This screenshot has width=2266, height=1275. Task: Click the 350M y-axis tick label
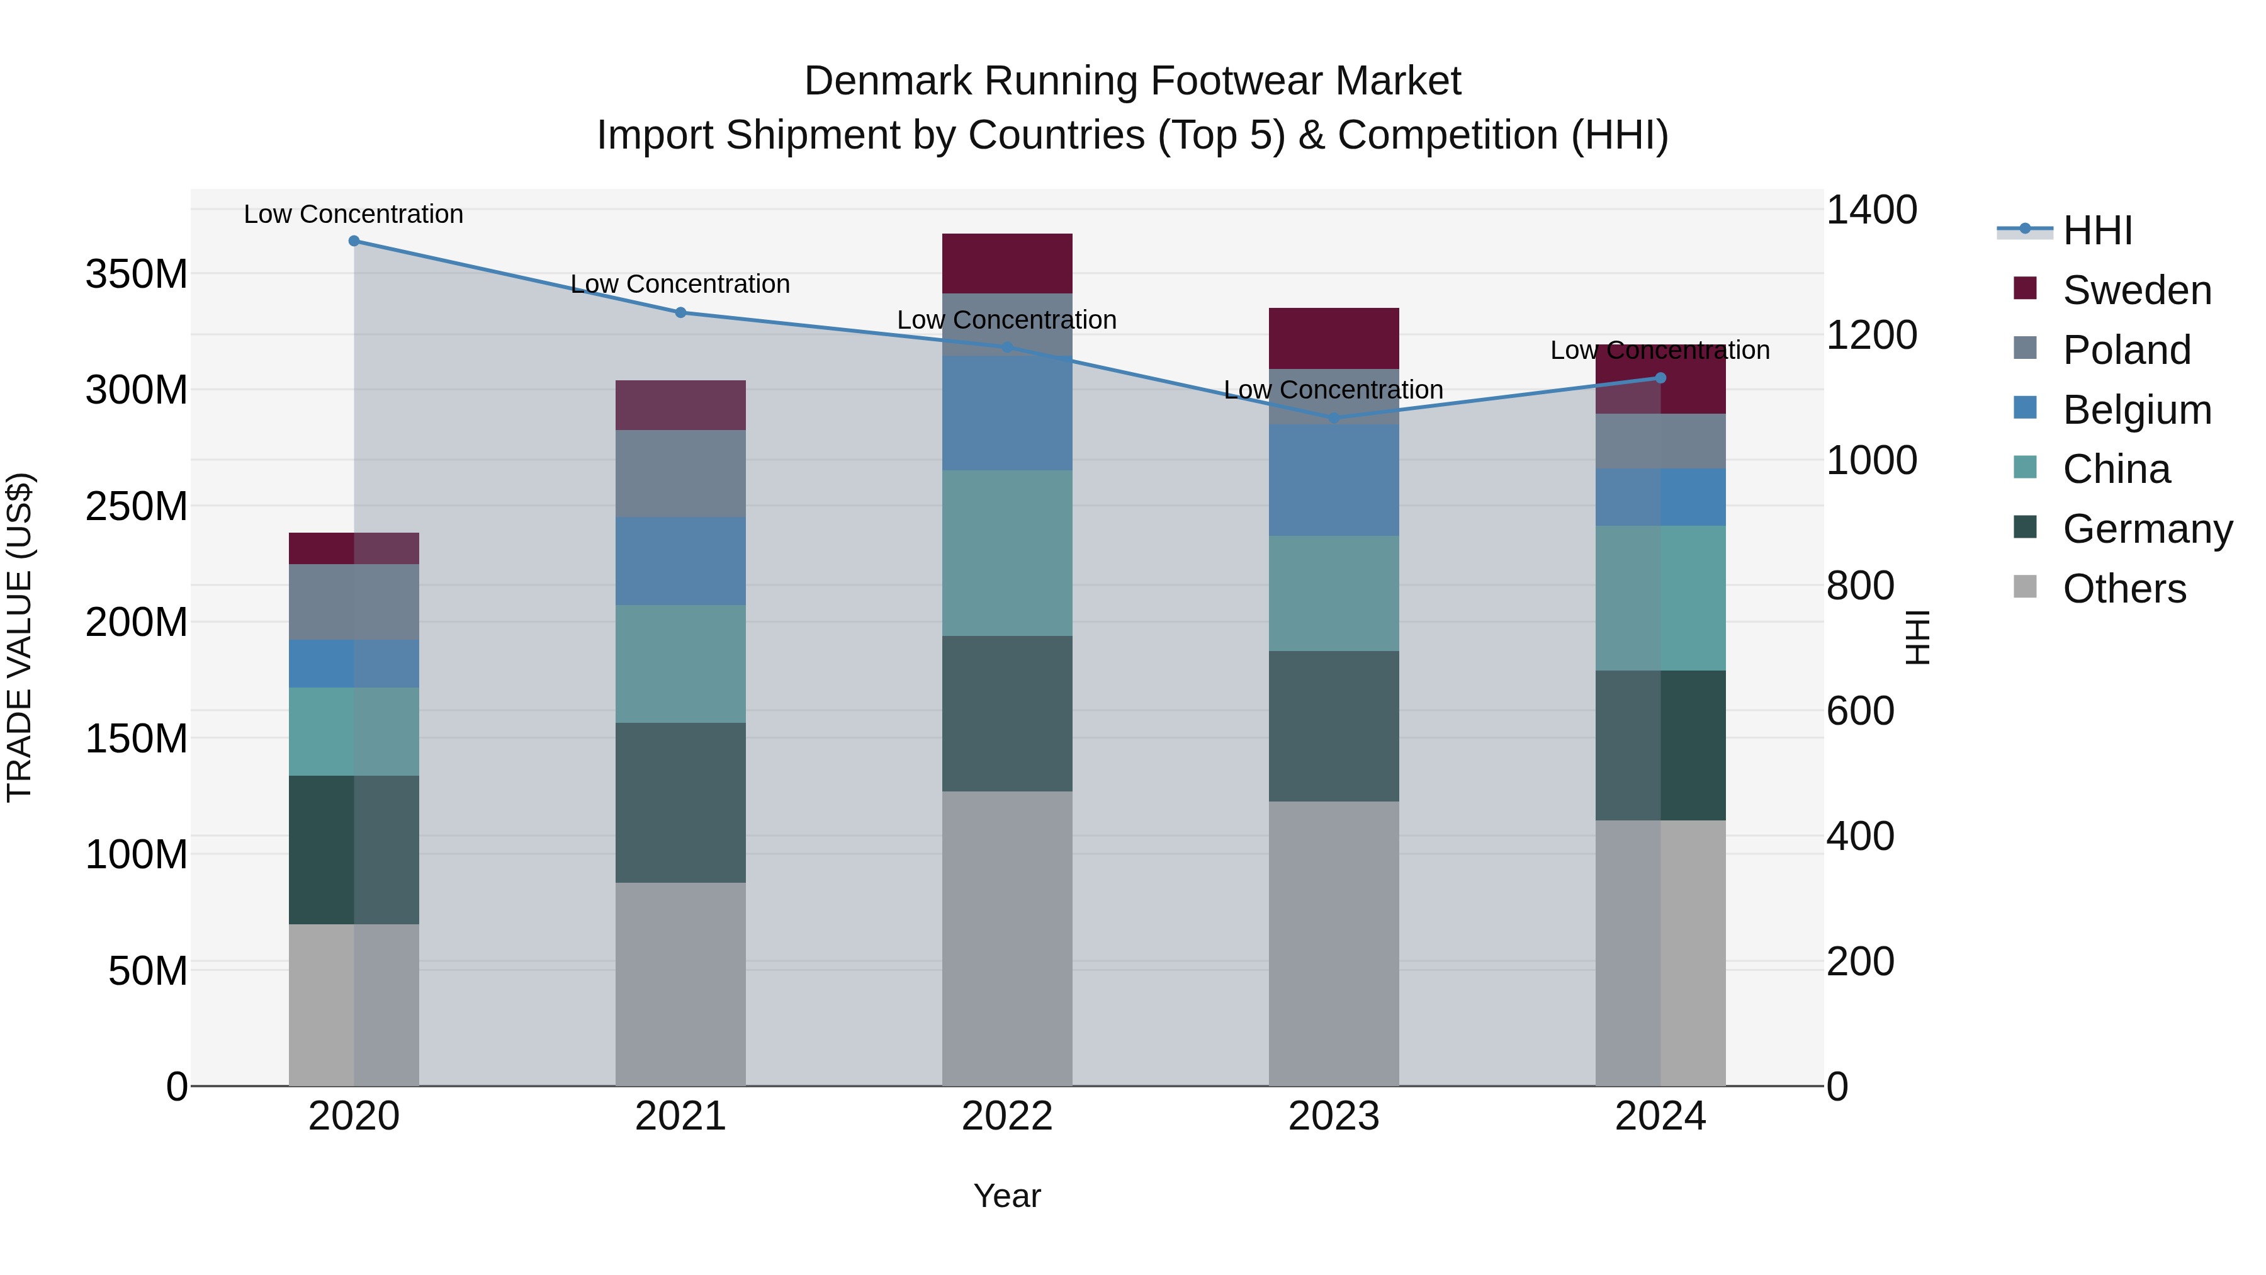pyautogui.click(x=137, y=275)
